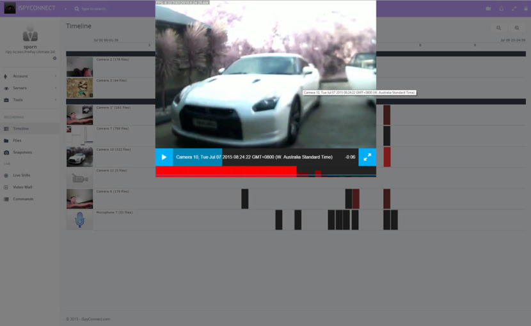The height and width of the screenshot is (326, 531).
Task: Expand the Account menu
Action: coord(29,76)
